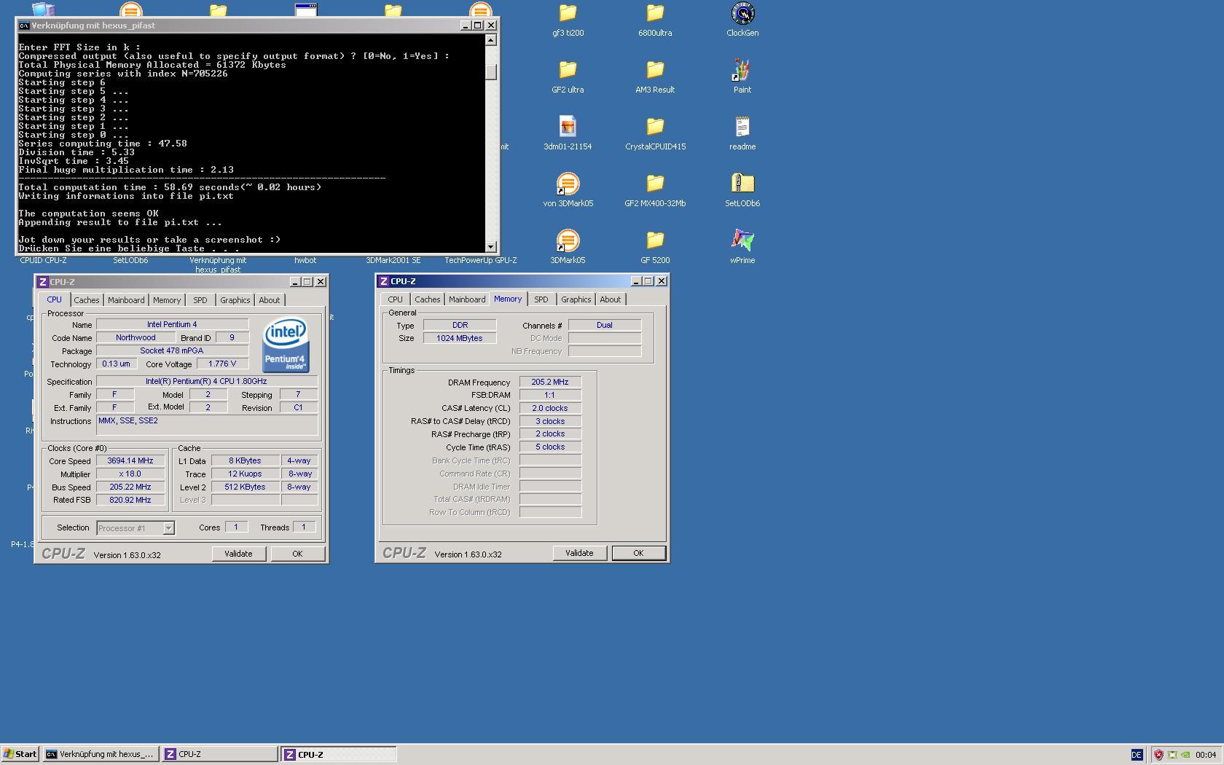
Task: Click the Intel Pentium 4 logo in CPU-Z
Action: 286,344
